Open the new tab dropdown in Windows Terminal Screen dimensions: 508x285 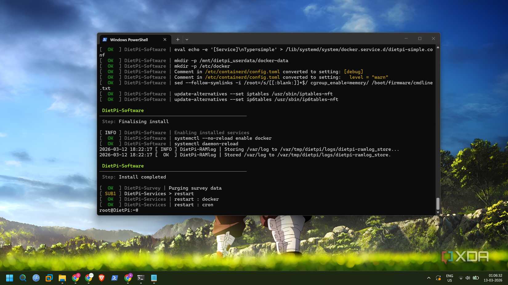187,39
